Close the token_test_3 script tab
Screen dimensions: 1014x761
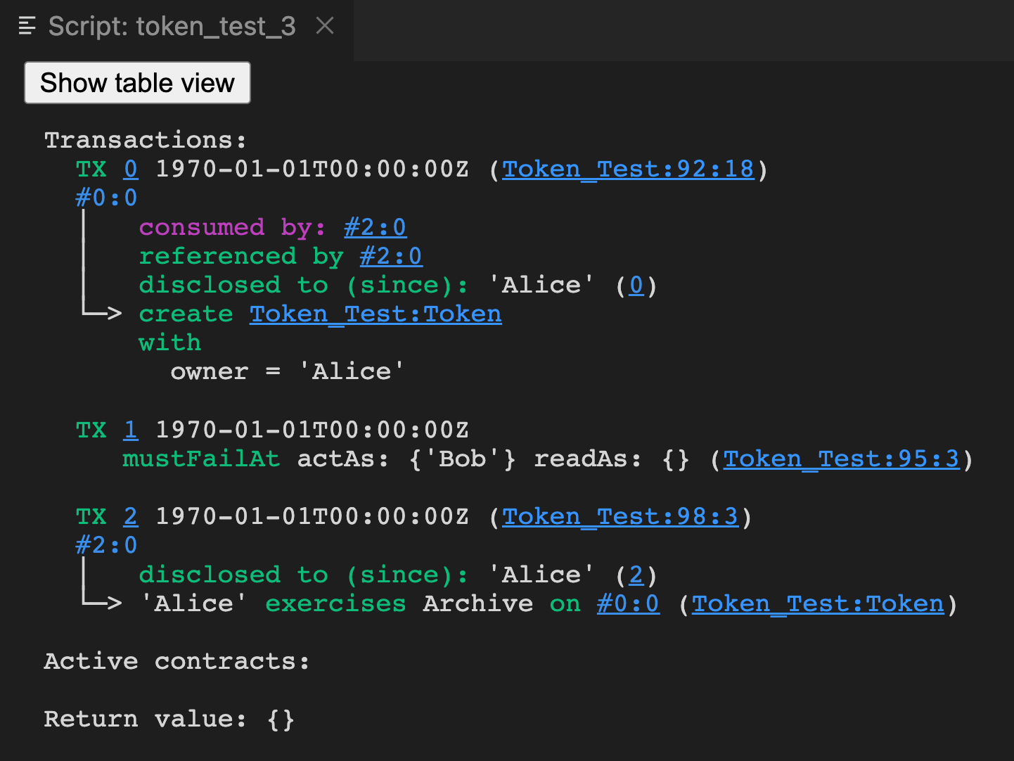pos(324,25)
